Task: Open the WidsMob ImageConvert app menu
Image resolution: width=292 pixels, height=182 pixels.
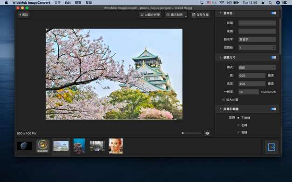Action: click(31, 3)
